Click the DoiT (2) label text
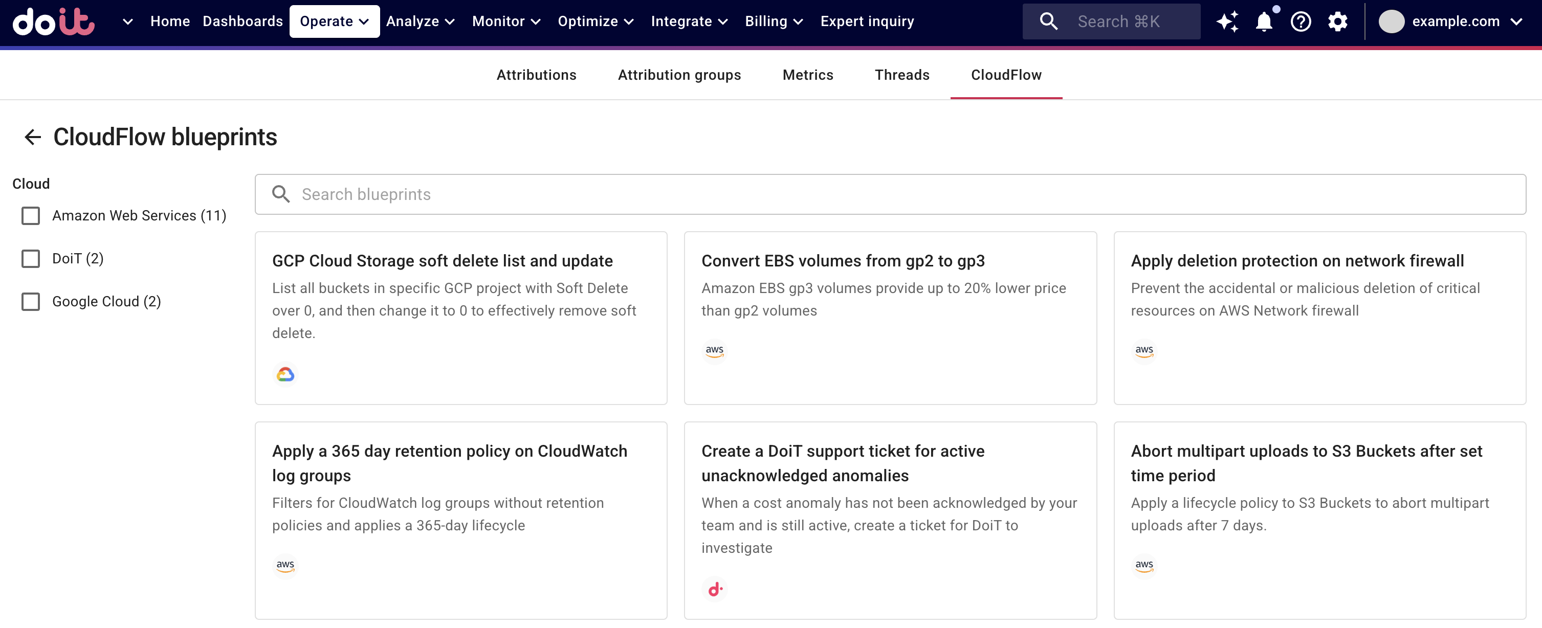 point(78,258)
